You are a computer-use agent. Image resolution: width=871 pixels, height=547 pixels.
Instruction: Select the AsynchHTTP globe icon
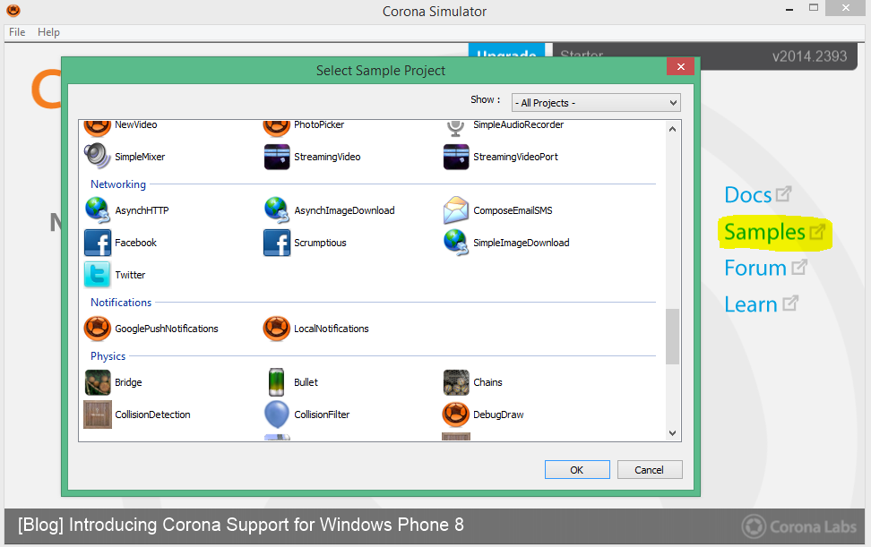pyautogui.click(x=98, y=210)
